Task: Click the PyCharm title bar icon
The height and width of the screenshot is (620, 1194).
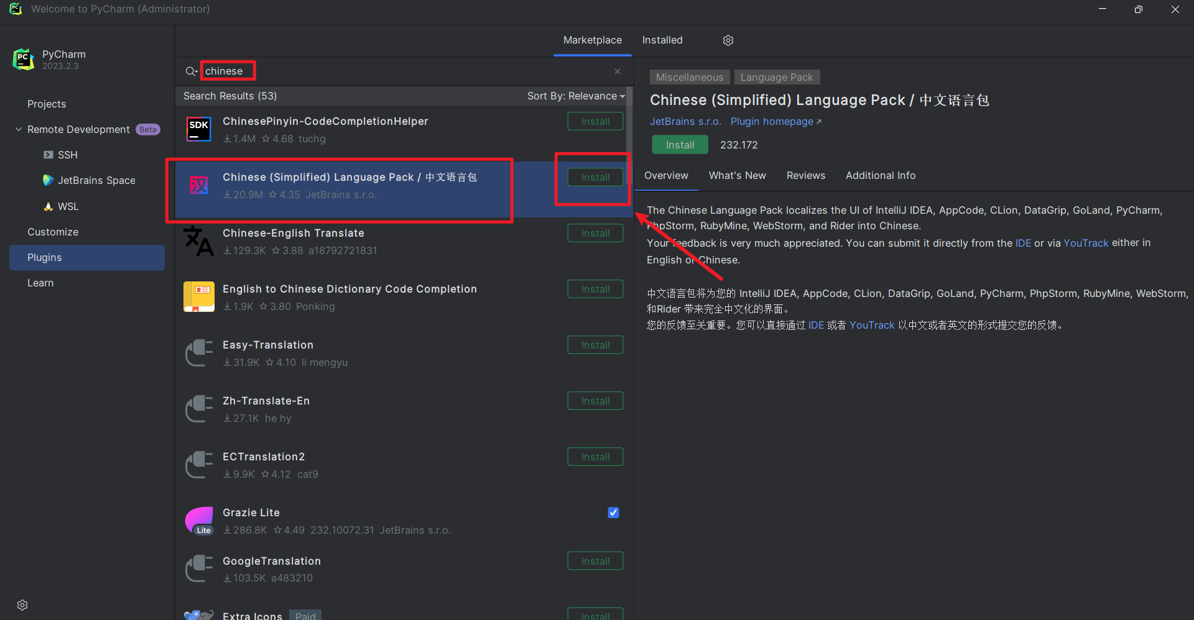Action: click(x=16, y=9)
